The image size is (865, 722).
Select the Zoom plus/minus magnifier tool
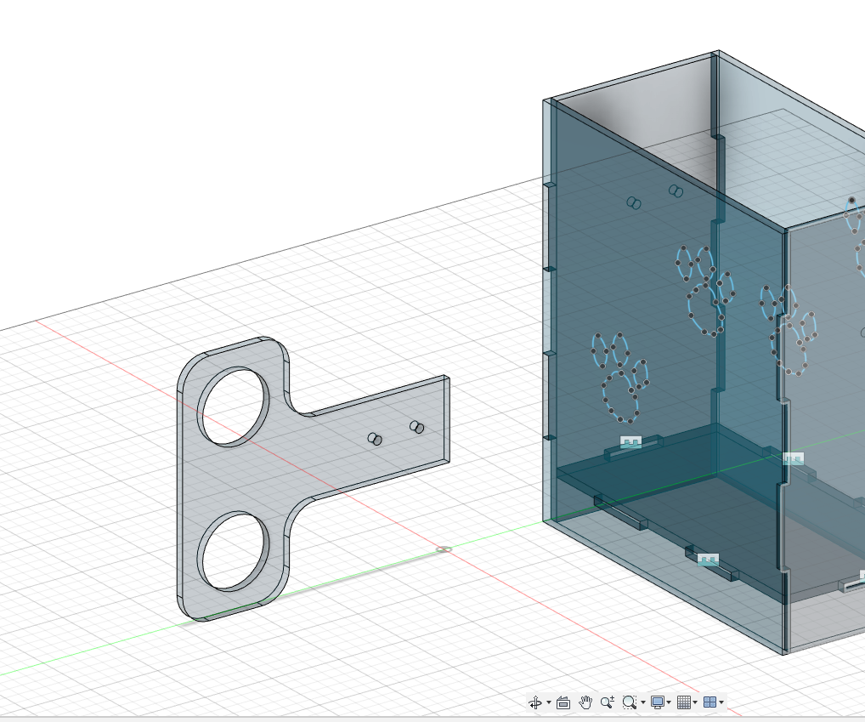(x=608, y=702)
